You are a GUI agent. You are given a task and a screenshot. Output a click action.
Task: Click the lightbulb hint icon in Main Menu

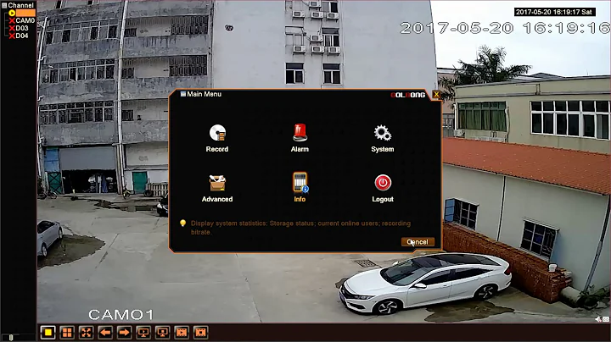coord(182,223)
